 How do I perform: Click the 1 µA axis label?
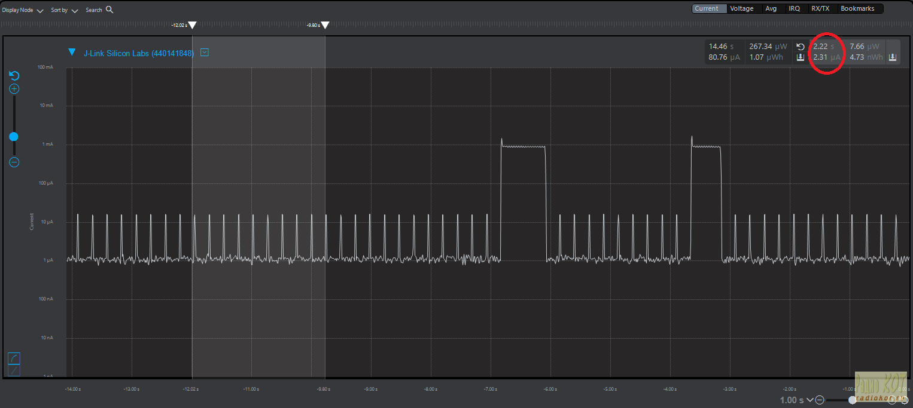(47, 260)
